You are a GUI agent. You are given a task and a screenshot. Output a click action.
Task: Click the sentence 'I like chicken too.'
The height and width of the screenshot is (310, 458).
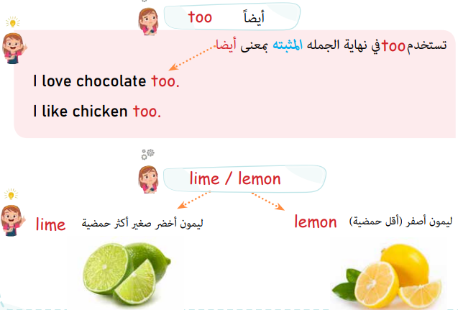click(96, 111)
